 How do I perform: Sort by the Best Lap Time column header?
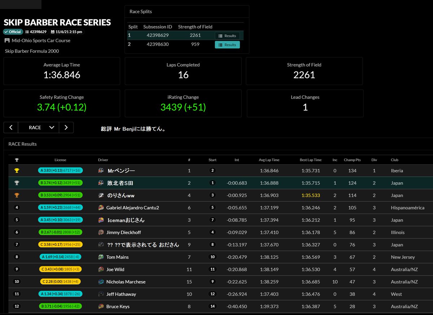coord(311,160)
